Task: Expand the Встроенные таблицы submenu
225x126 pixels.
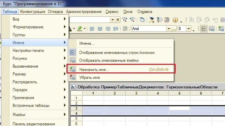Action: [35, 106]
